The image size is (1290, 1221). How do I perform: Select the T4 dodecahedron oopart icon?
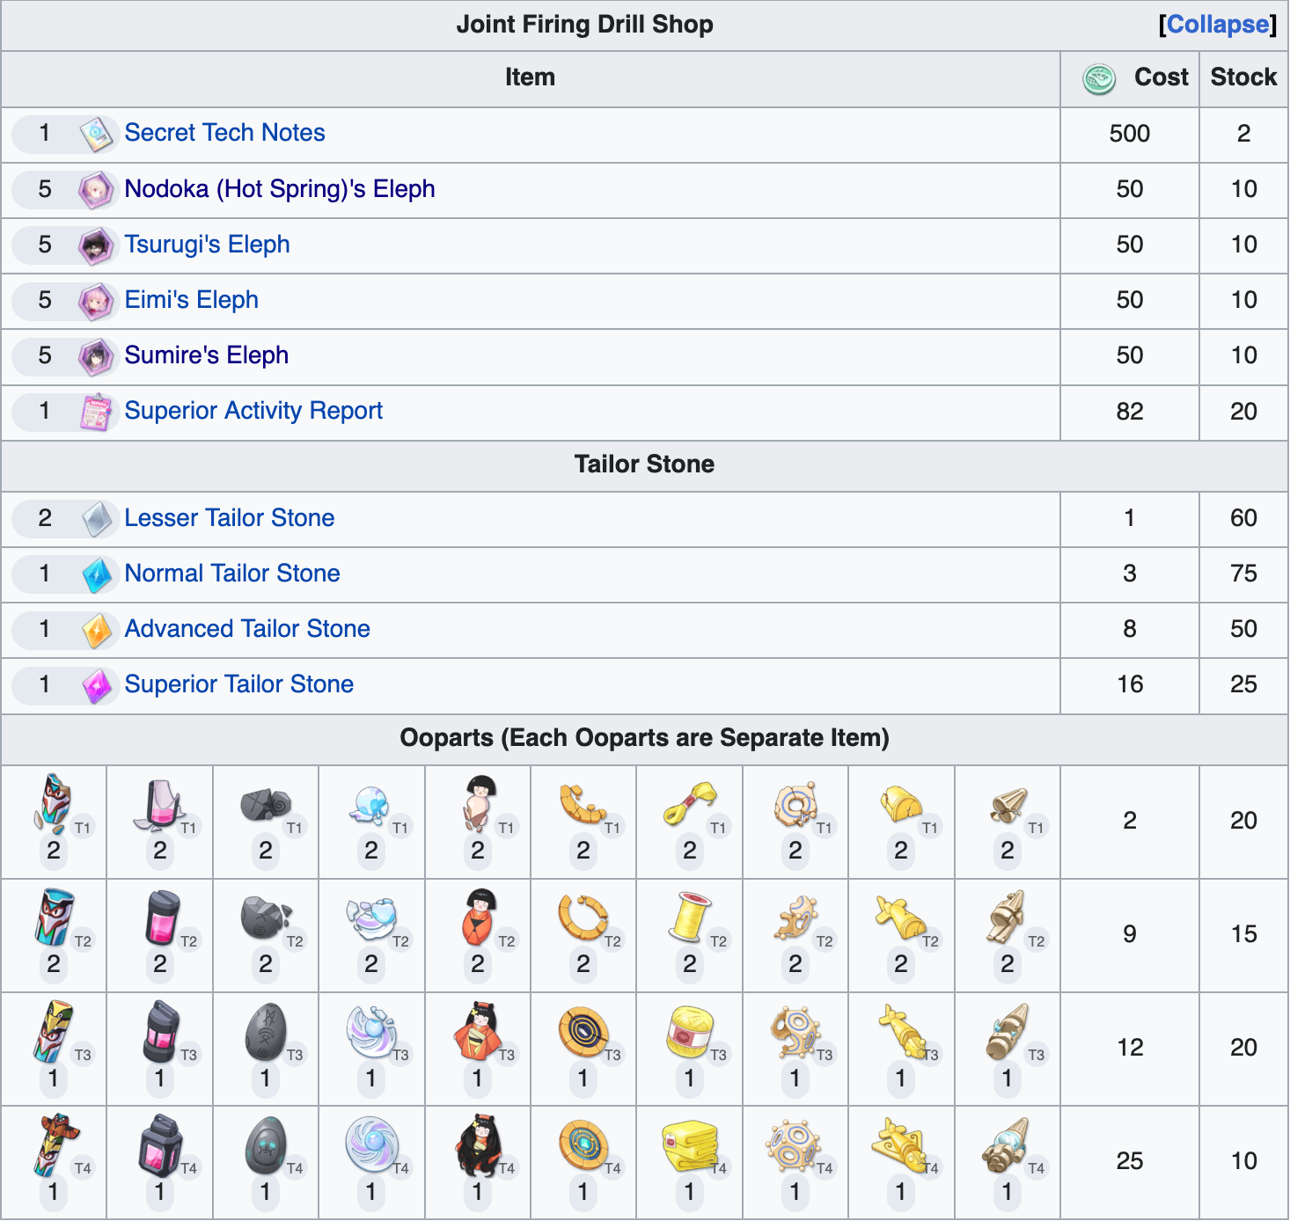tap(795, 1144)
